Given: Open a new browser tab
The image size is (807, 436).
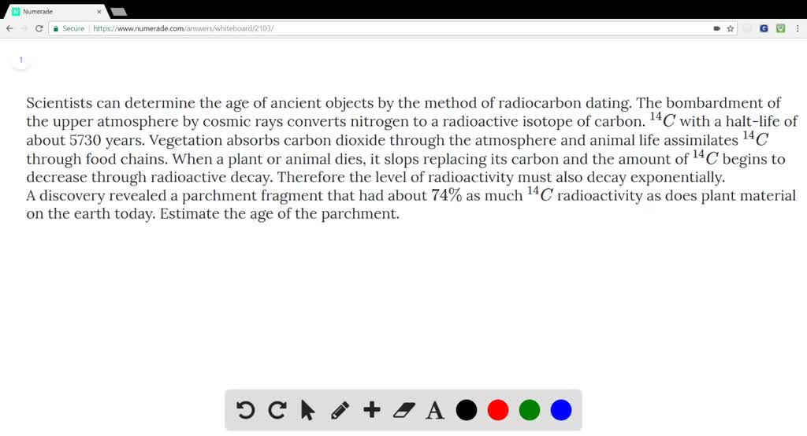Looking at the screenshot, I should (x=118, y=11).
